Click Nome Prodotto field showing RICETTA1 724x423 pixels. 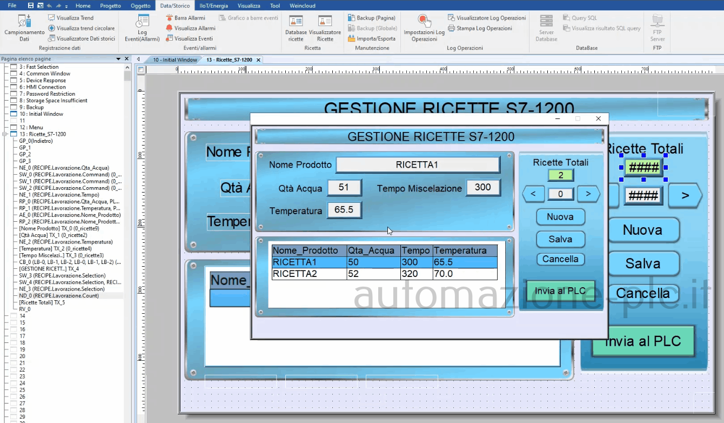pos(418,165)
